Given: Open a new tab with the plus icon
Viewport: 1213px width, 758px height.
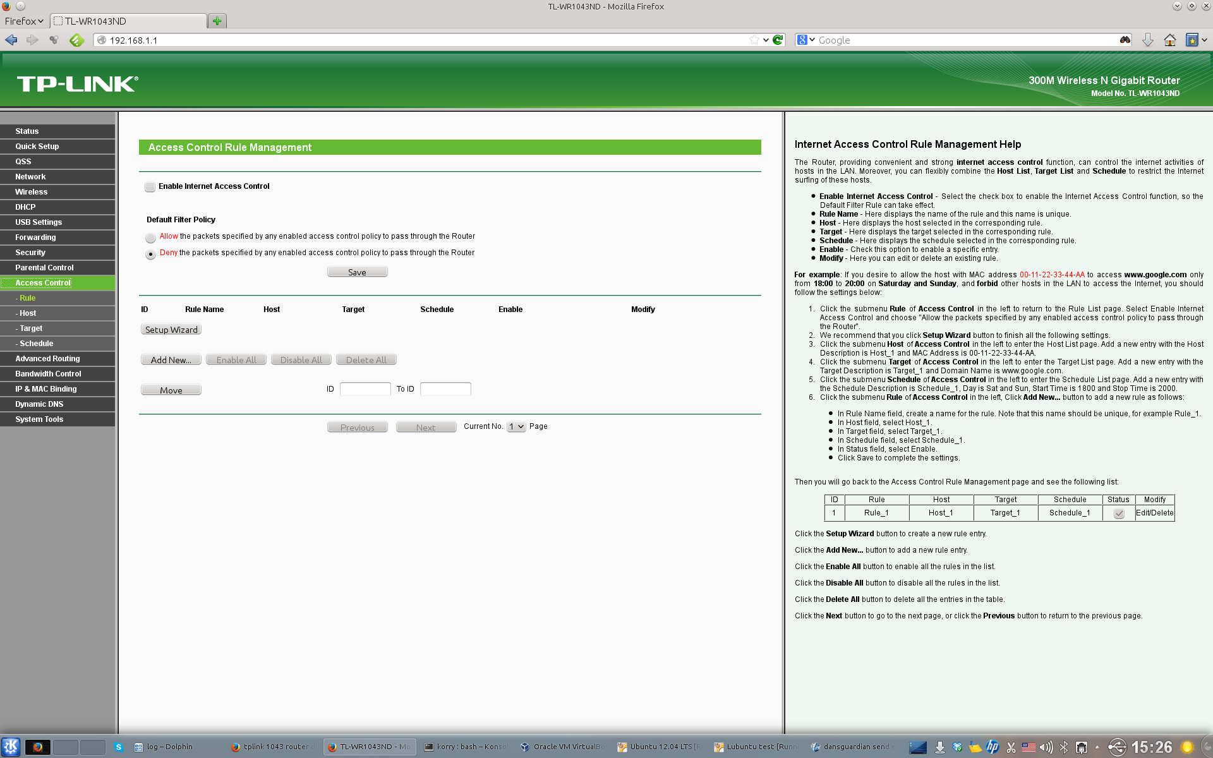Looking at the screenshot, I should point(217,21).
